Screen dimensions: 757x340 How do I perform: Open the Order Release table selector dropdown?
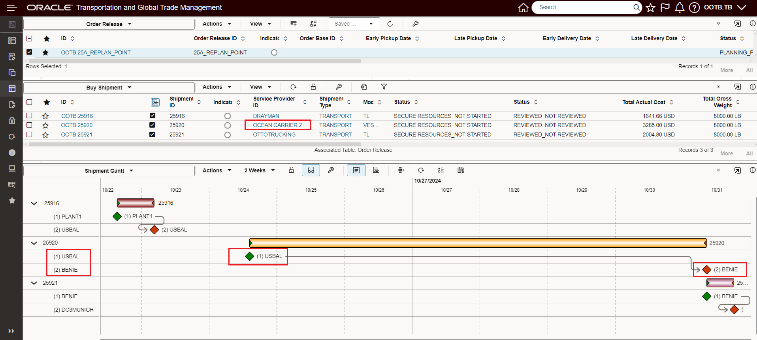(109, 24)
